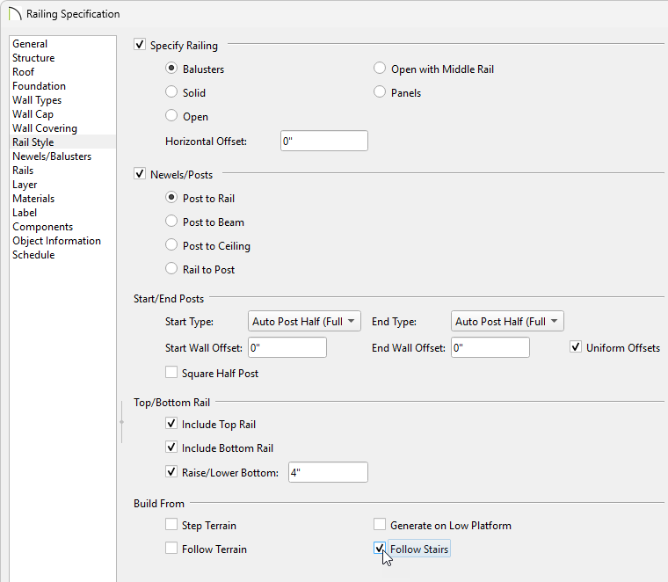
Task: Select the Panels railing option
Action: 380,92
